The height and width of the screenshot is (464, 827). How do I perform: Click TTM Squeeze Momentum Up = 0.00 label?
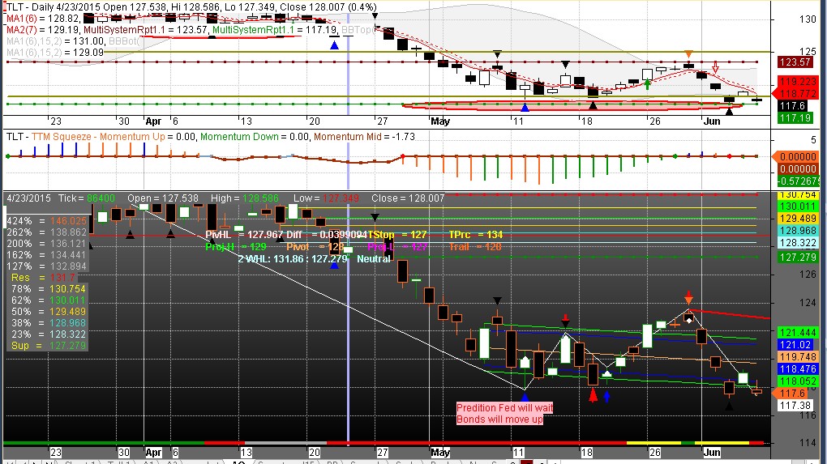pos(114,137)
